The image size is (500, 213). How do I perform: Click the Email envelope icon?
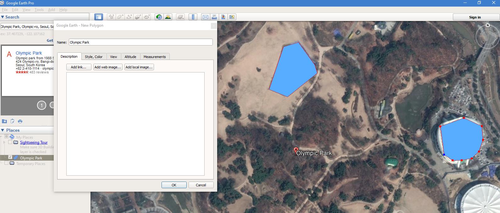tap(205, 17)
